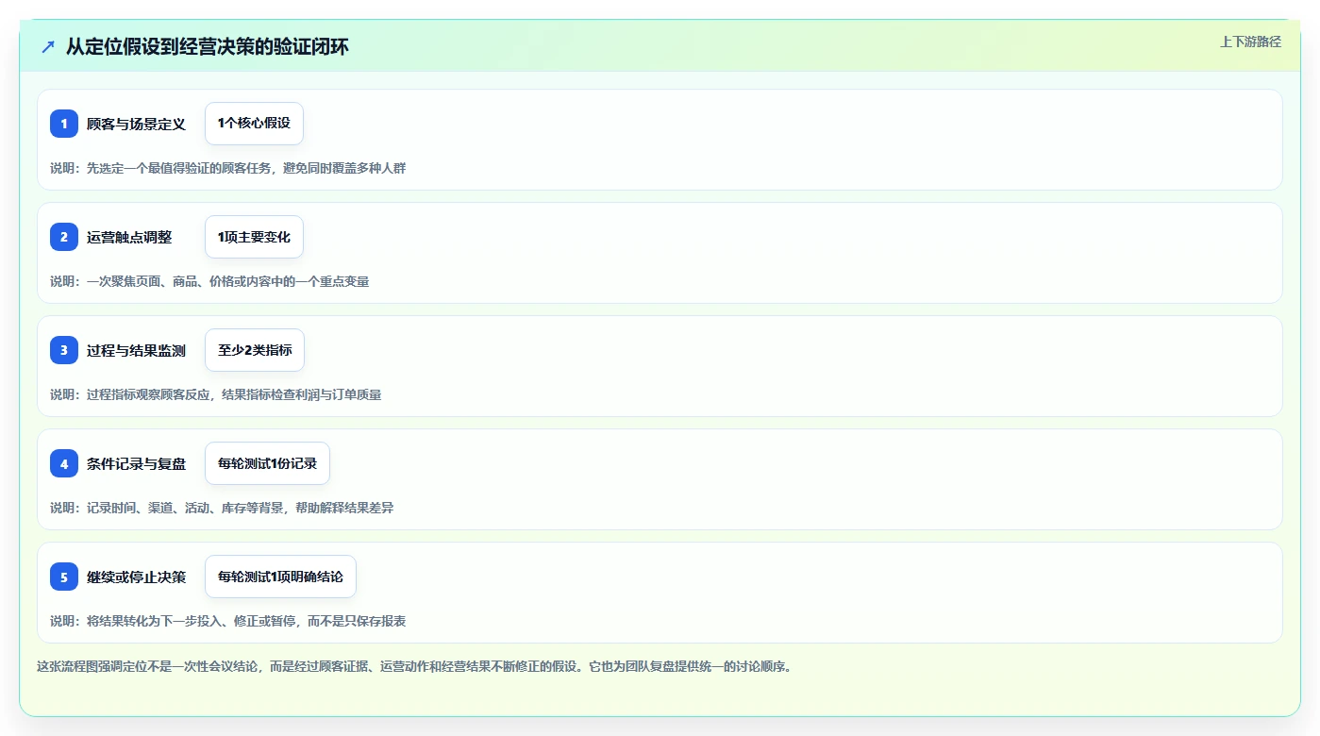Image resolution: width=1320 pixels, height=736 pixels.
Task: Select the 至少2类指标 tag
Action: tap(255, 350)
